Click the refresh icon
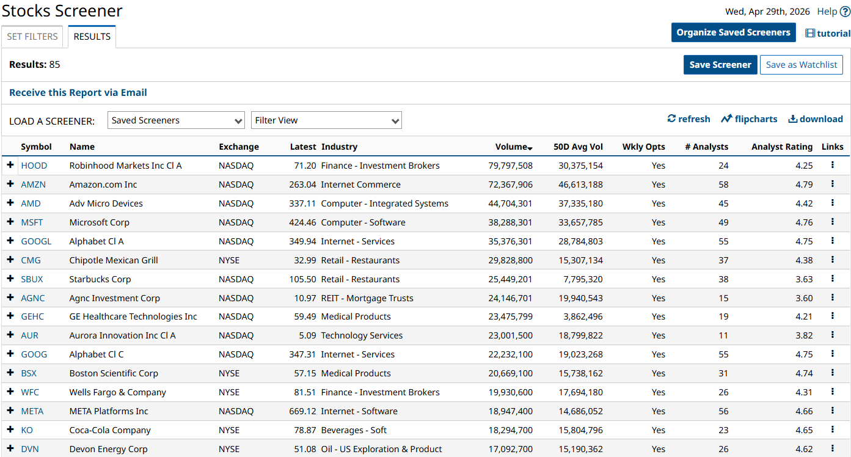851x457 pixels. coord(671,119)
